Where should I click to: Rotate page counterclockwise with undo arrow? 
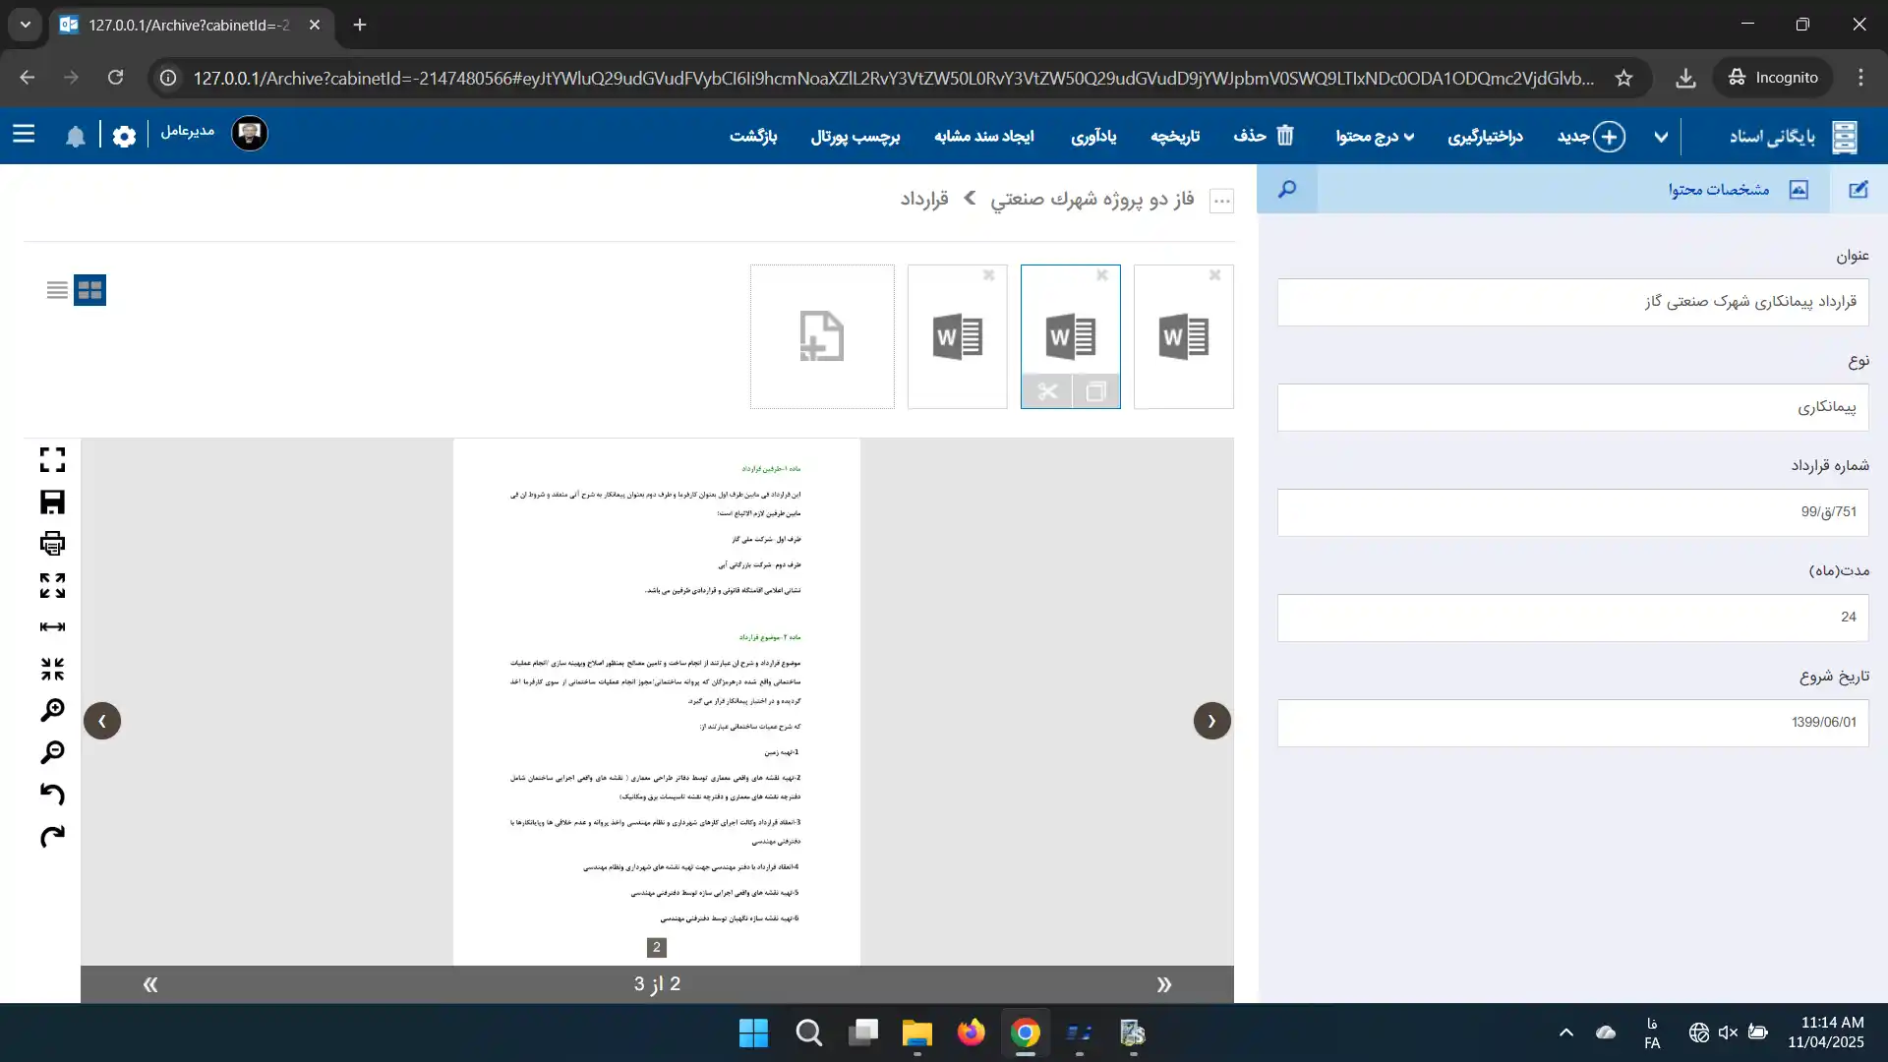point(52,794)
